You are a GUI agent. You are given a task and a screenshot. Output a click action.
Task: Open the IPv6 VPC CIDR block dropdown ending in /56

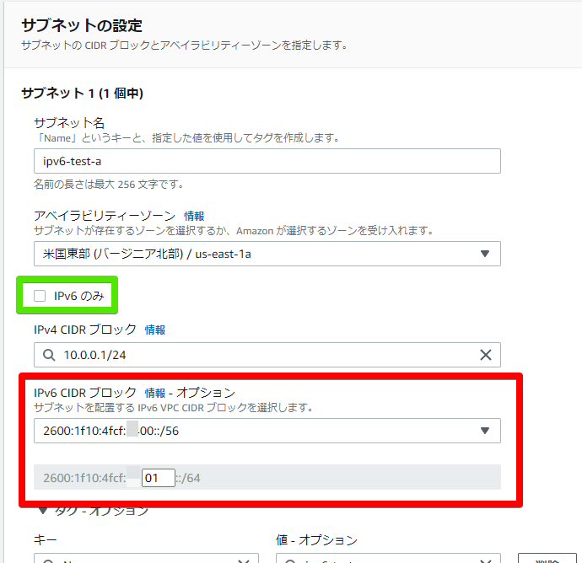point(267,431)
